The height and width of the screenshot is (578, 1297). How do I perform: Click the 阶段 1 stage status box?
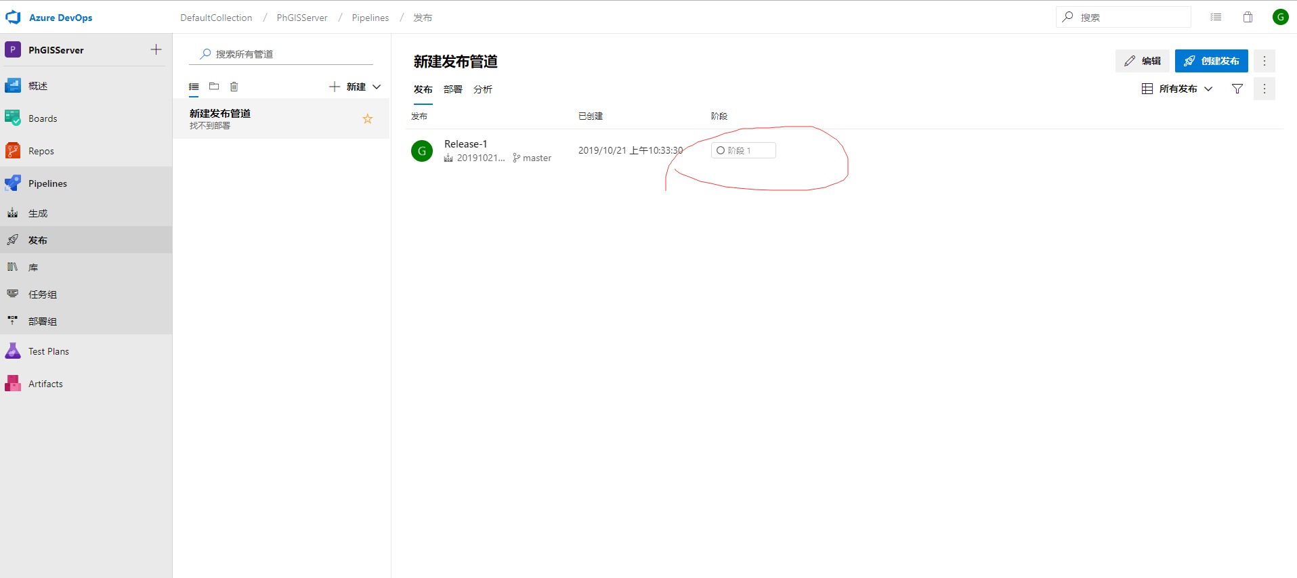743,150
